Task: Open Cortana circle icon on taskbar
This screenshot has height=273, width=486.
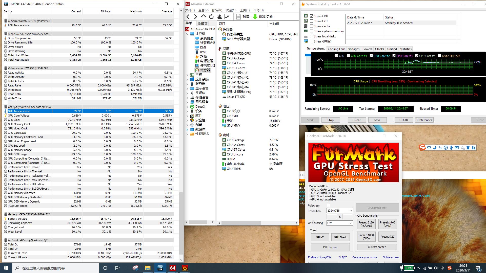Action: [105, 268]
